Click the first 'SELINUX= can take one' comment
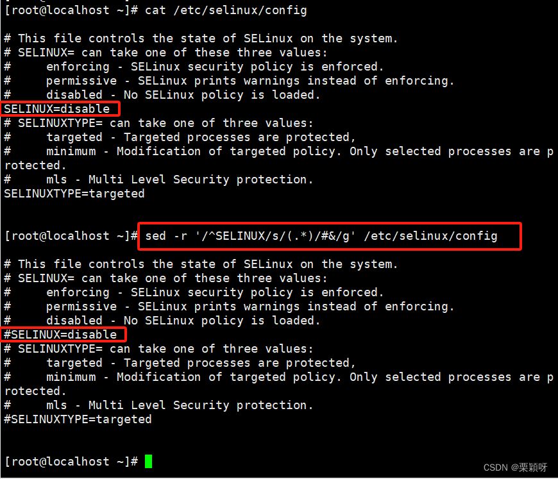 (165, 53)
